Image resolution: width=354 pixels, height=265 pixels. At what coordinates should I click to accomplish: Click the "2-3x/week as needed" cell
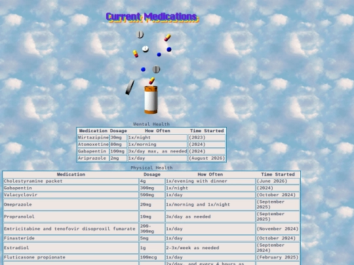(x=210, y=248)
